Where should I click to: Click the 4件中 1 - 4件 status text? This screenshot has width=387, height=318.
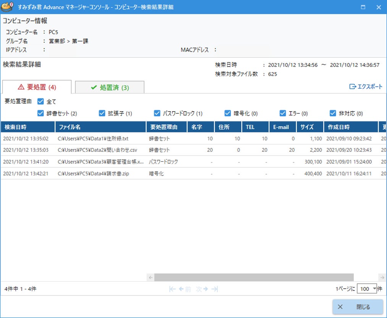(20, 289)
